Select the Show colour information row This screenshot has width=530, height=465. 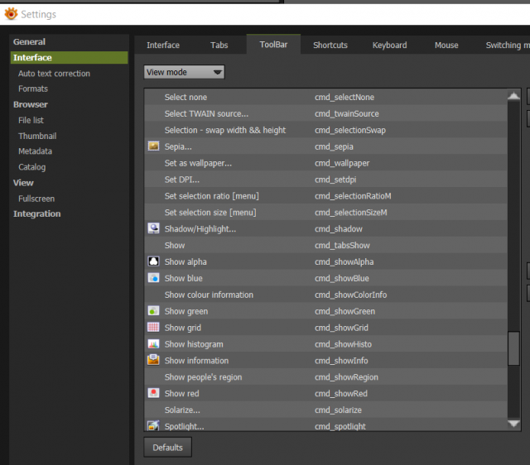(325, 295)
